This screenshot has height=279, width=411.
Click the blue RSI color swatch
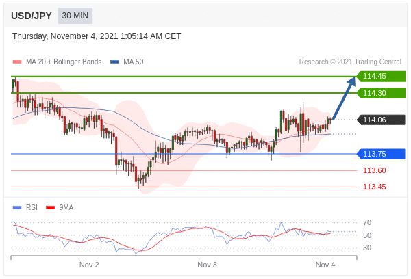[17, 208]
